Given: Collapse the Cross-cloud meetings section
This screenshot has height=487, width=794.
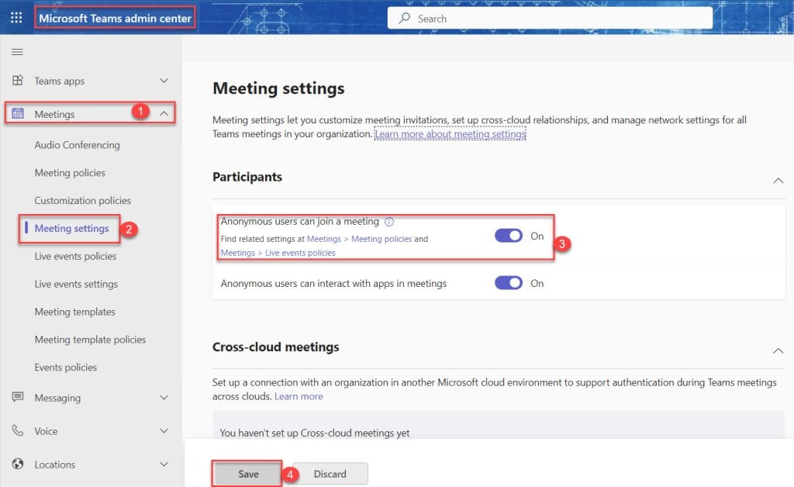Looking at the screenshot, I should click(x=778, y=351).
